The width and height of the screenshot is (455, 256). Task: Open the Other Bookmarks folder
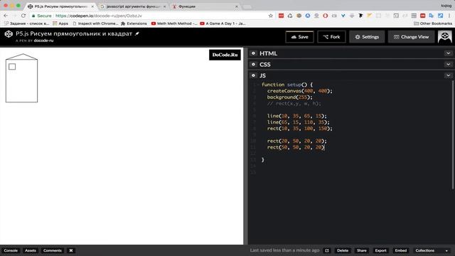(433, 23)
